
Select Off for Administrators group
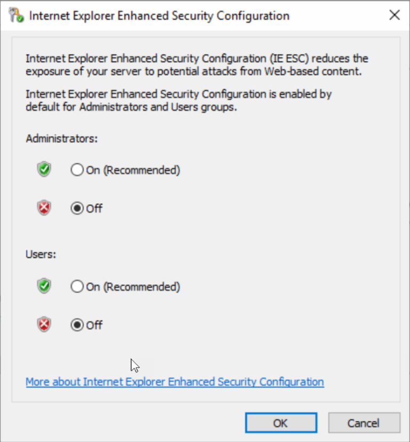point(77,208)
